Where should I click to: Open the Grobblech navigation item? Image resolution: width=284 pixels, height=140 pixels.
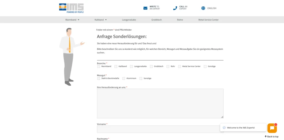pos(156,20)
